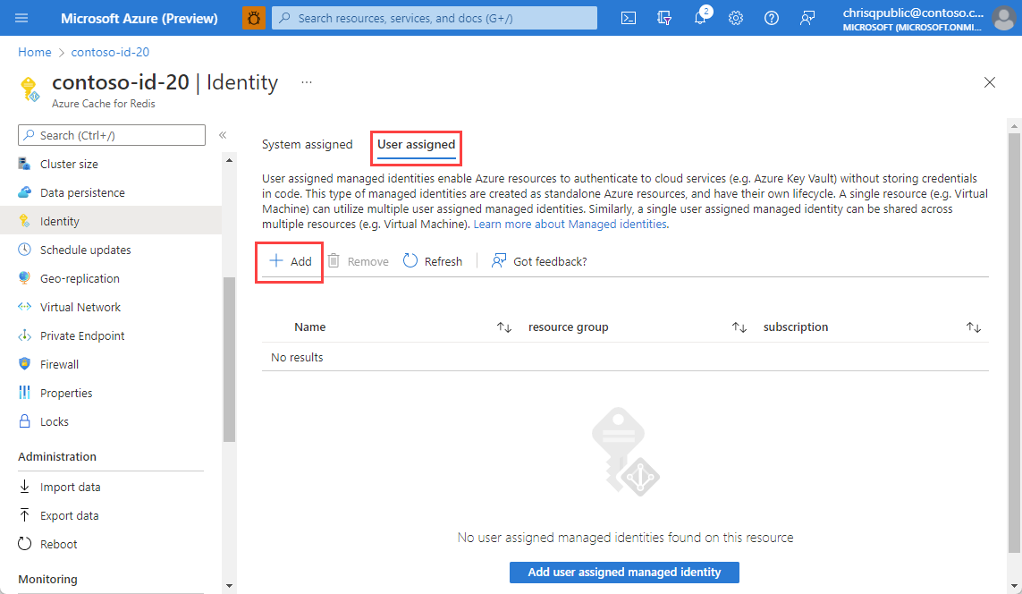Open the notifications bell
The width and height of the screenshot is (1022, 594).
(x=701, y=18)
